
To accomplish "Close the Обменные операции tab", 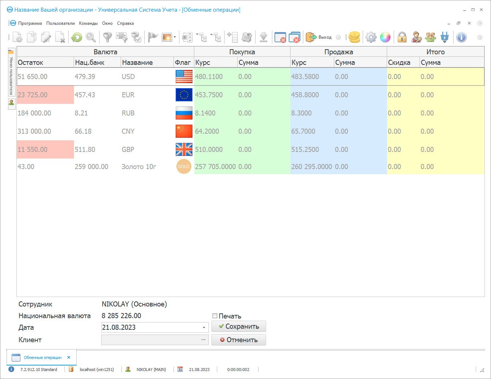I will click(x=69, y=357).
